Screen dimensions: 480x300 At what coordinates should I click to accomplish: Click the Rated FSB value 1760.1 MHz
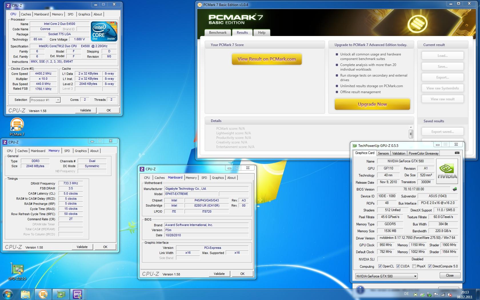[x=43, y=89]
